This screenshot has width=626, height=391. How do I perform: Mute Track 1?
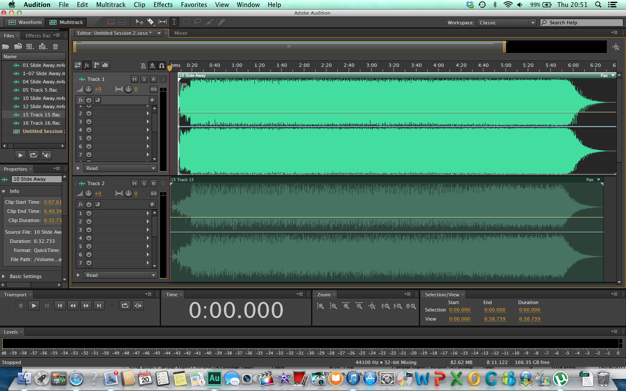point(135,79)
